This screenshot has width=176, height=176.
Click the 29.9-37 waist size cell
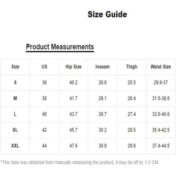click(x=161, y=83)
